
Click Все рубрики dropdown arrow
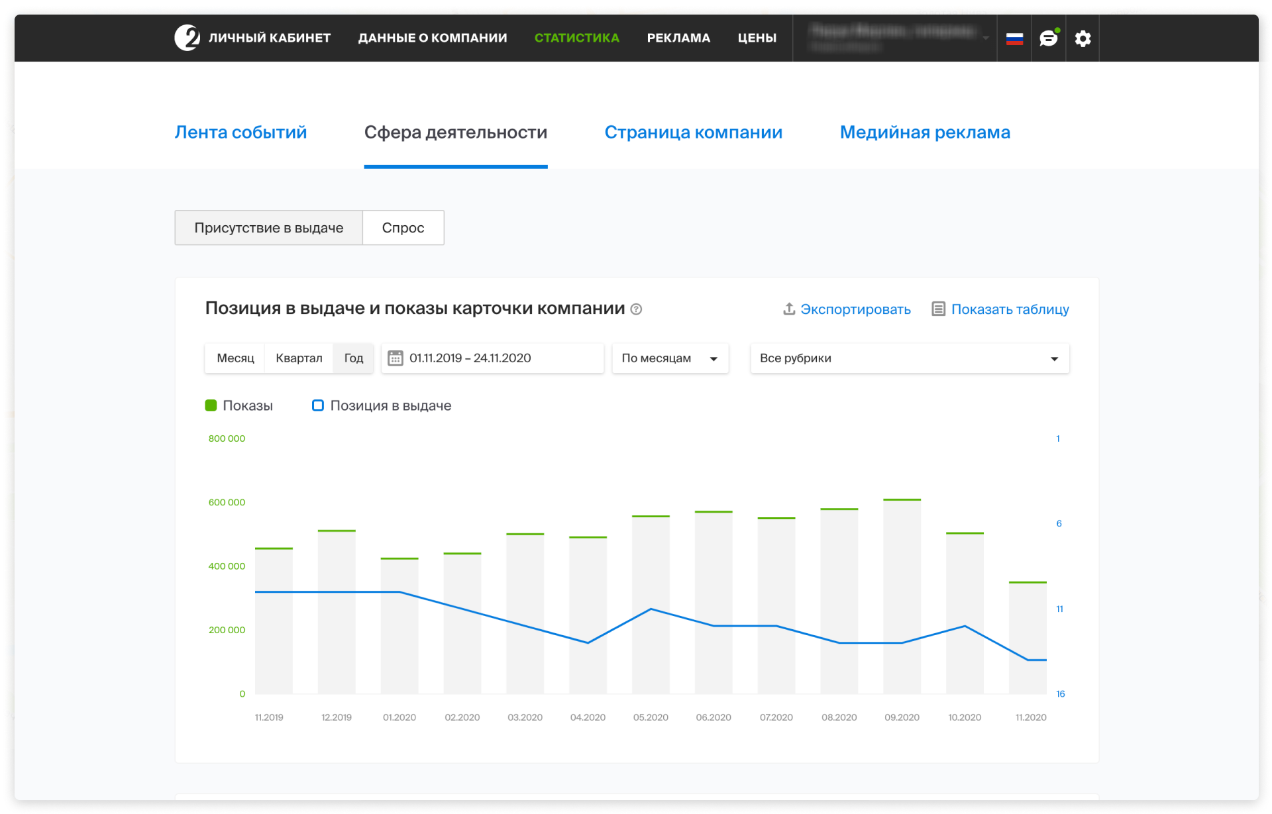1054,359
